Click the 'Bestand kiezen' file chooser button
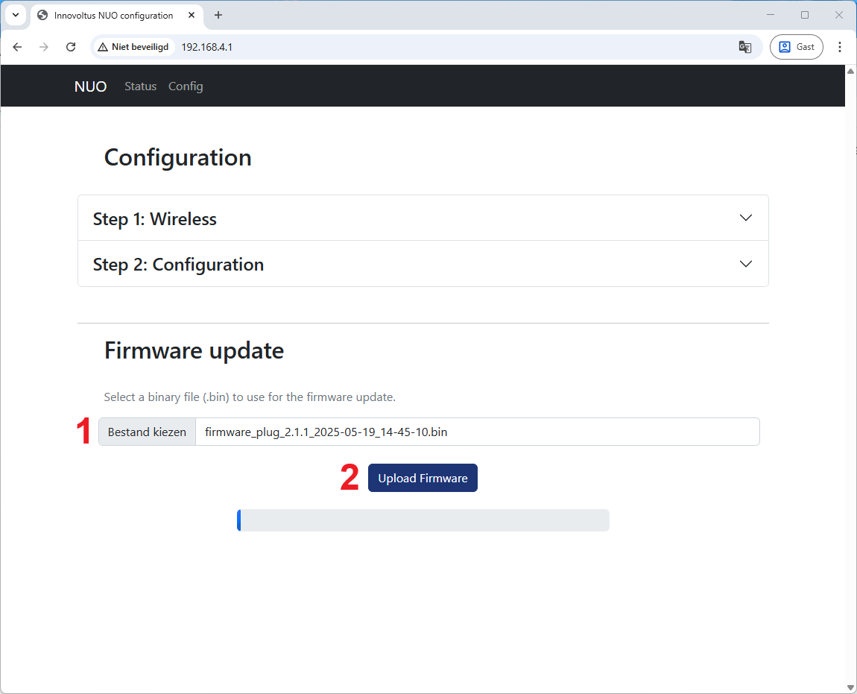This screenshot has width=857, height=694. [147, 432]
